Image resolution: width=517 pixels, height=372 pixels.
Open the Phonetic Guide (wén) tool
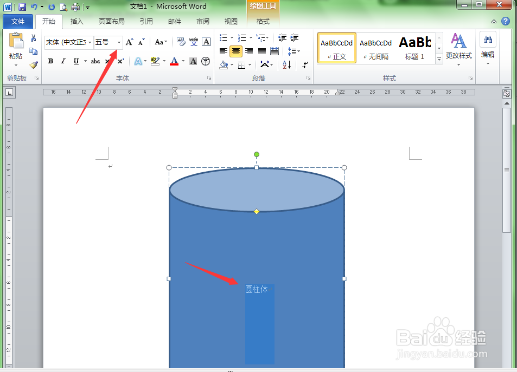[194, 42]
